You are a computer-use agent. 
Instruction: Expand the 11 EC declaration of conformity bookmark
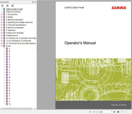(x=1, y=41)
